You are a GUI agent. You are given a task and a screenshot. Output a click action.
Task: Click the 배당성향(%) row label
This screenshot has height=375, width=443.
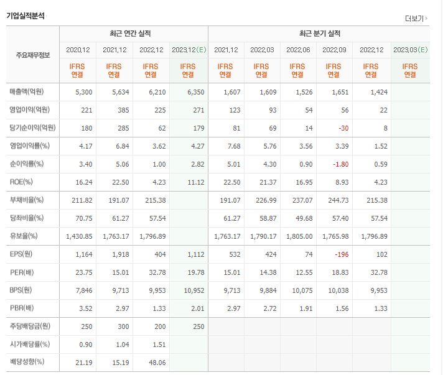click(x=27, y=363)
